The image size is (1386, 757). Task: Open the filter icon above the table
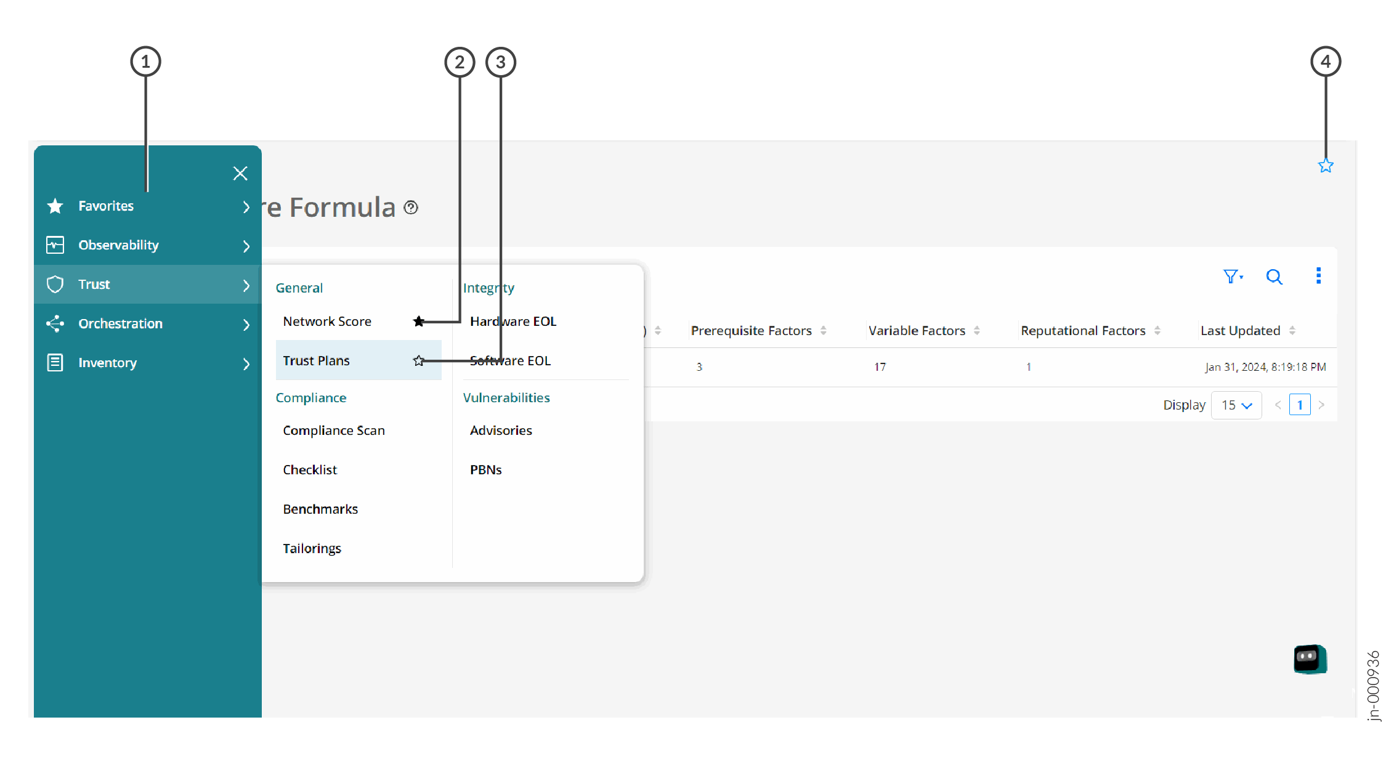1232,277
